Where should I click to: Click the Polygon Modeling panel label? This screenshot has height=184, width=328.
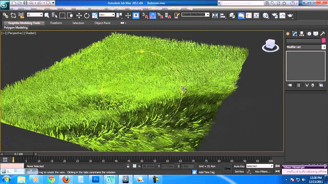click(16, 28)
